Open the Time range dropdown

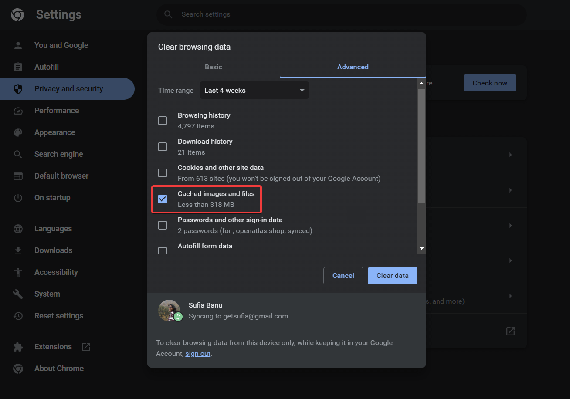tap(254, 90)
